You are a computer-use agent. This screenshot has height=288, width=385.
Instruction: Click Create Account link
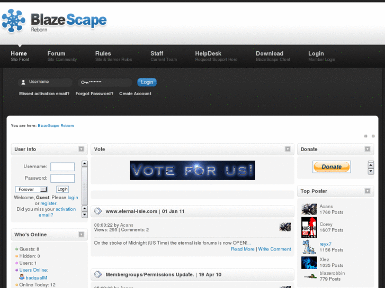tap(135, 94)
